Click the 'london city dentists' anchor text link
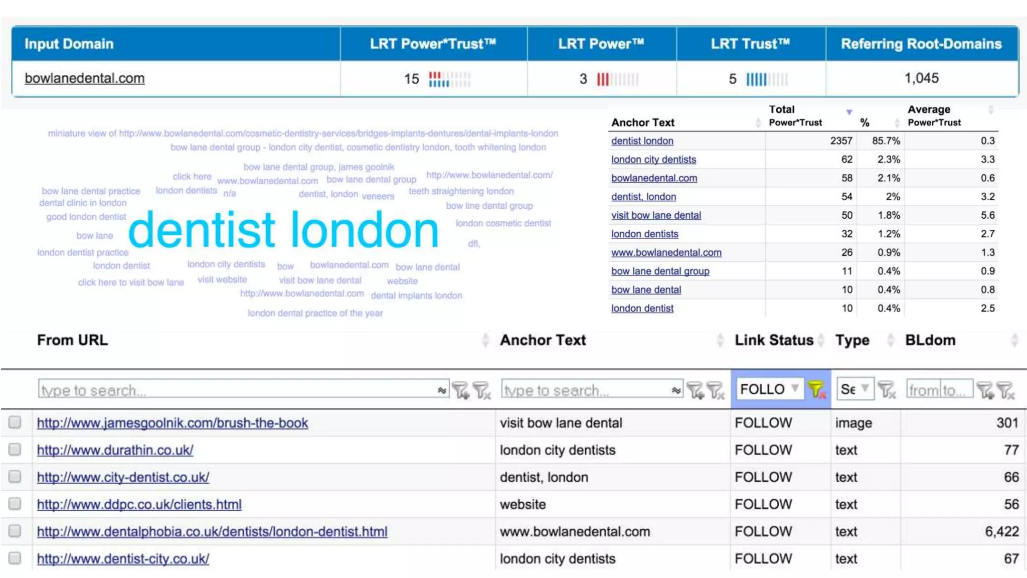Screen dimensions: 1027x578 point(653,160)
